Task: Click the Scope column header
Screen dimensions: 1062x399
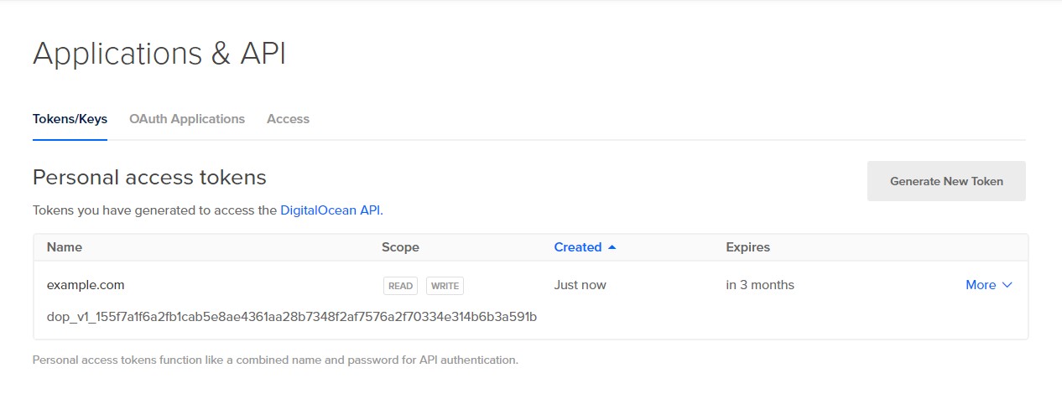Action: (400, 247)
